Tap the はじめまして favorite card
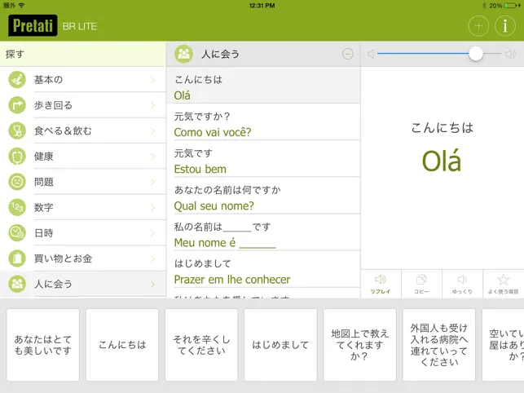The height and width of the screenshot is (393, 524). 280,345
